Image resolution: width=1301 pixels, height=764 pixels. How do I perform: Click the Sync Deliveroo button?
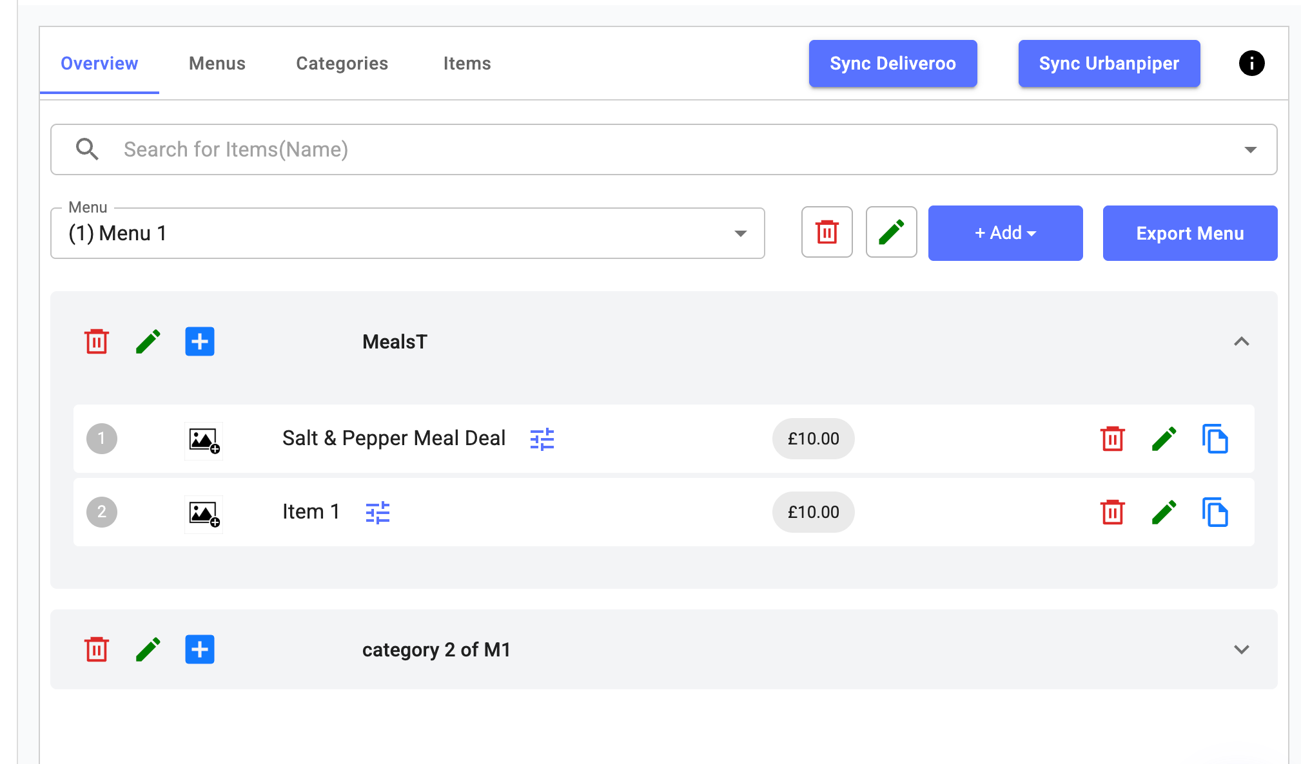pos(893,63)
